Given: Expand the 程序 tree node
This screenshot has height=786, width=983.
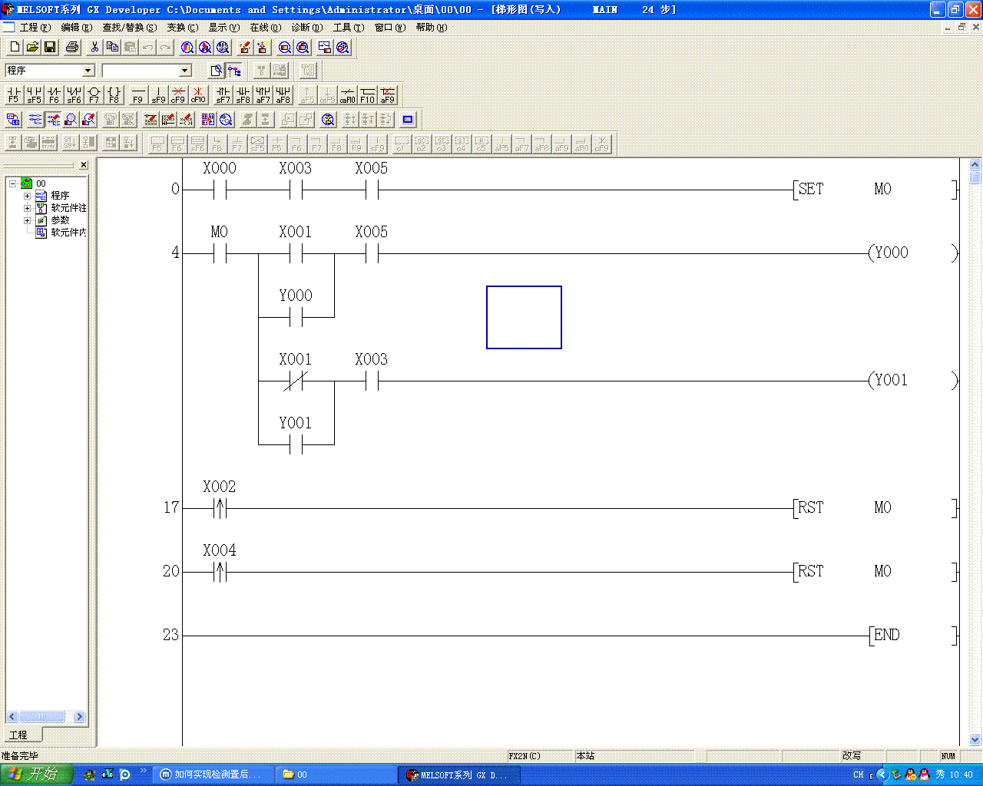Looking at the screenshot, I should (x=28, y=196).
